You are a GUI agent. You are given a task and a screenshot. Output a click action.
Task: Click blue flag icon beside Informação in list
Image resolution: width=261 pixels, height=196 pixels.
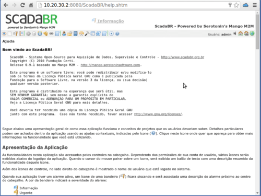pyautogui.click(x=16, y=188)
